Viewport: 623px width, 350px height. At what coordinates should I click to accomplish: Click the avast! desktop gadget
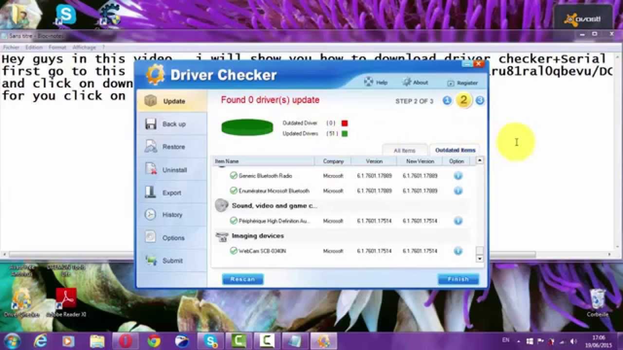583,19
